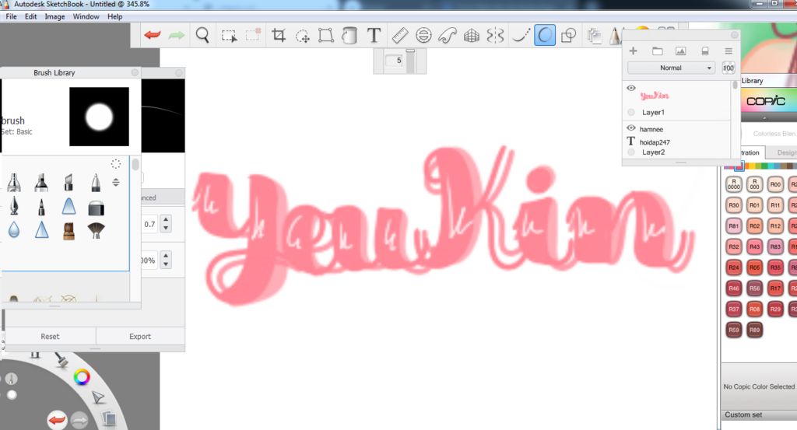Toggle the active Predictive Stroke tool

pyautogui.click(x=544, y=36)
